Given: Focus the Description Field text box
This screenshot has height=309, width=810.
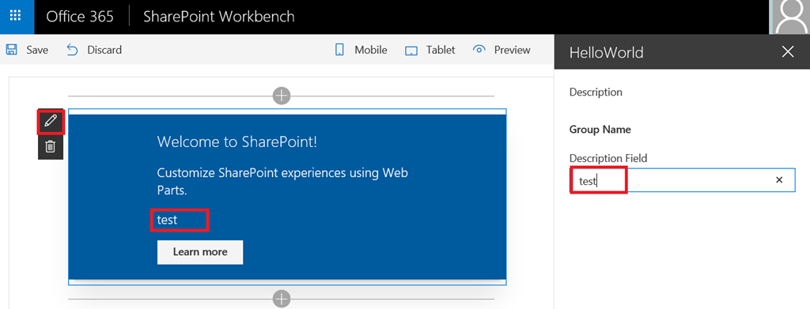Looking at the screenshot, I should pos(682,180).
